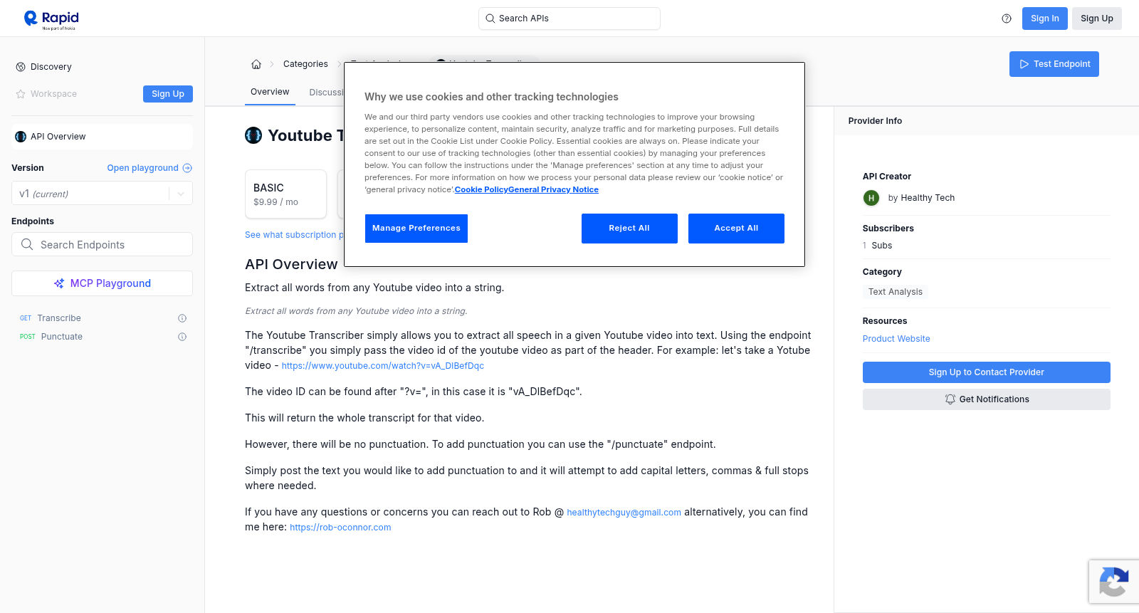Viewport: 1139px width, 613px height.
Task: Go to home via breadcrumb house icon
Action: [256, 64]
